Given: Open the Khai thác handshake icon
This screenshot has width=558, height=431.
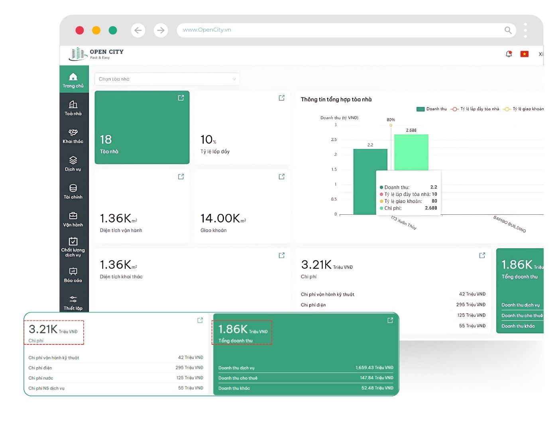Looking at the screenshot, I should [x=73, y=132].
